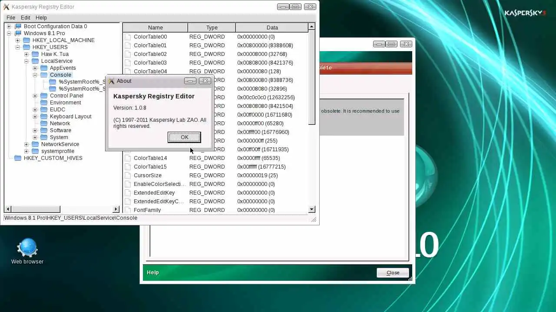Expand the AppEvents node
Image resolution: width=556 pixels, height=312 pixels.
[x=35, y=68]
